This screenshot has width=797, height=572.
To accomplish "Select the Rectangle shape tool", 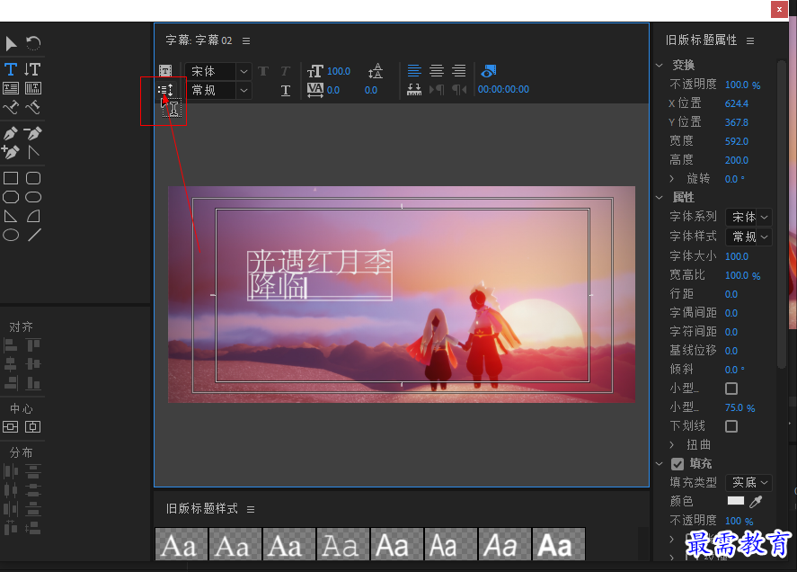I will point(11,178).
